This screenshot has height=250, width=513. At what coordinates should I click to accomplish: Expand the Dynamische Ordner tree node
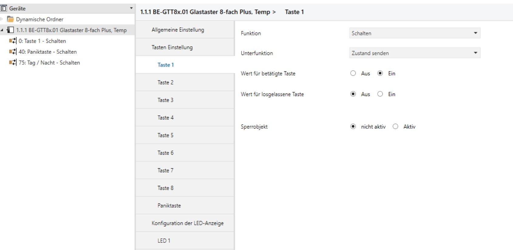(x=2, y=19)
